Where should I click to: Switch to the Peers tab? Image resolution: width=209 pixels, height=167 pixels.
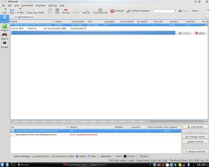pyautogui.click(x=118, y=156)
